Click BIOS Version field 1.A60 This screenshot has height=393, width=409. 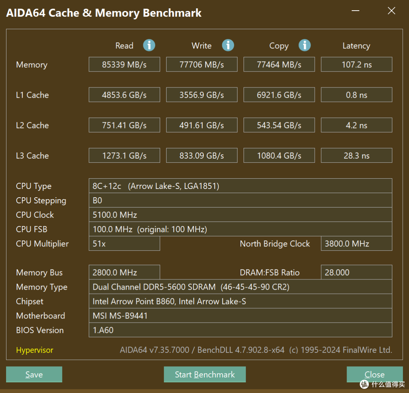tap(240, 330)
